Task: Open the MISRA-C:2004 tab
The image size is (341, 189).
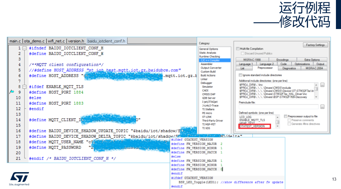Action: click(314, 68)
